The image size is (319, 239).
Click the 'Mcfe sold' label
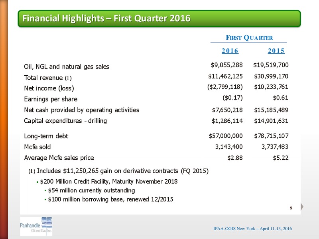click(x=37, y=147)
